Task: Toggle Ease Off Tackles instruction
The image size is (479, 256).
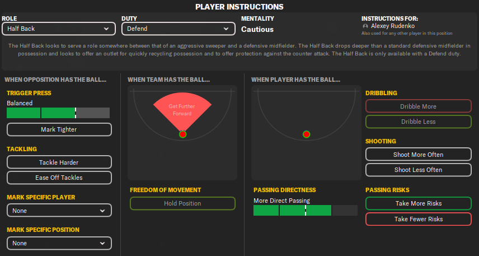Action: click(x=59, y=178)
